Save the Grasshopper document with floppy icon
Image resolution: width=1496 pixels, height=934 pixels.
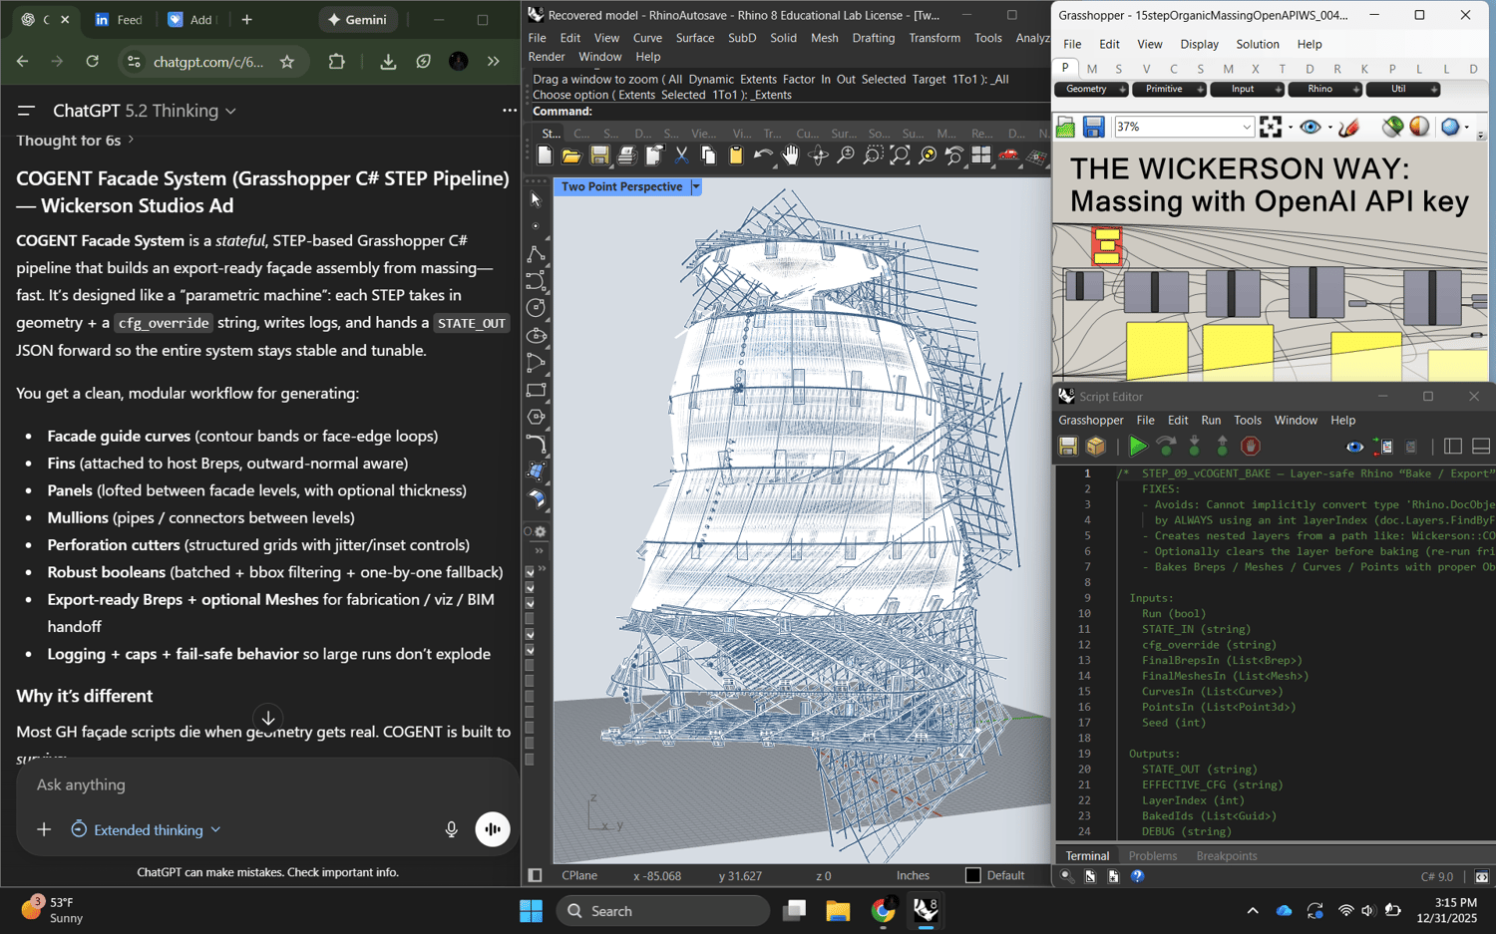(1094, 127)
